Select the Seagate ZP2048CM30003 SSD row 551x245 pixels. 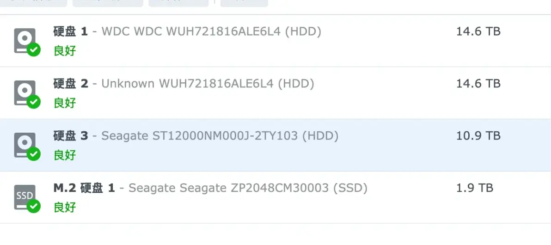275,197
